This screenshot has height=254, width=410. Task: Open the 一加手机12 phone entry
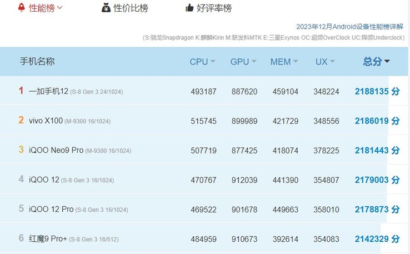tap(48, 91)
